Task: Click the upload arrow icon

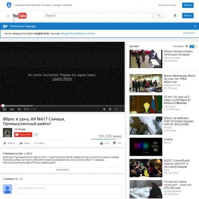Action: [175, 15]
